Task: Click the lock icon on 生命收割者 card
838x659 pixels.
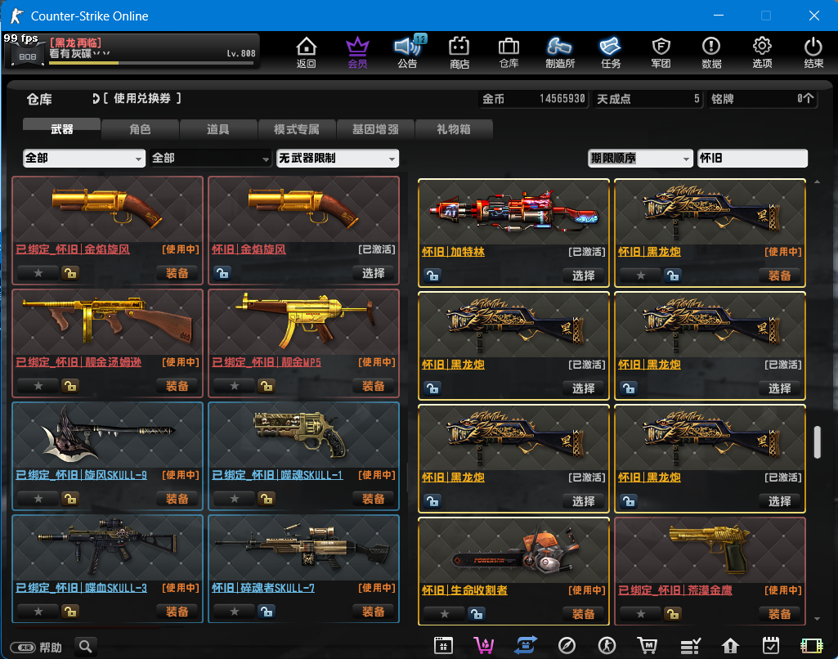Action: (476, 614)
